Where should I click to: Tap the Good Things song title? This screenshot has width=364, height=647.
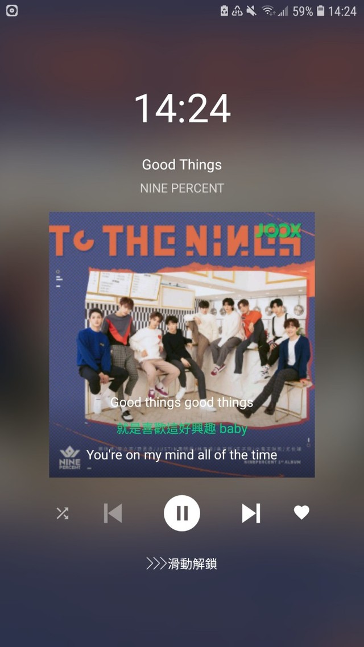[182, 165]
